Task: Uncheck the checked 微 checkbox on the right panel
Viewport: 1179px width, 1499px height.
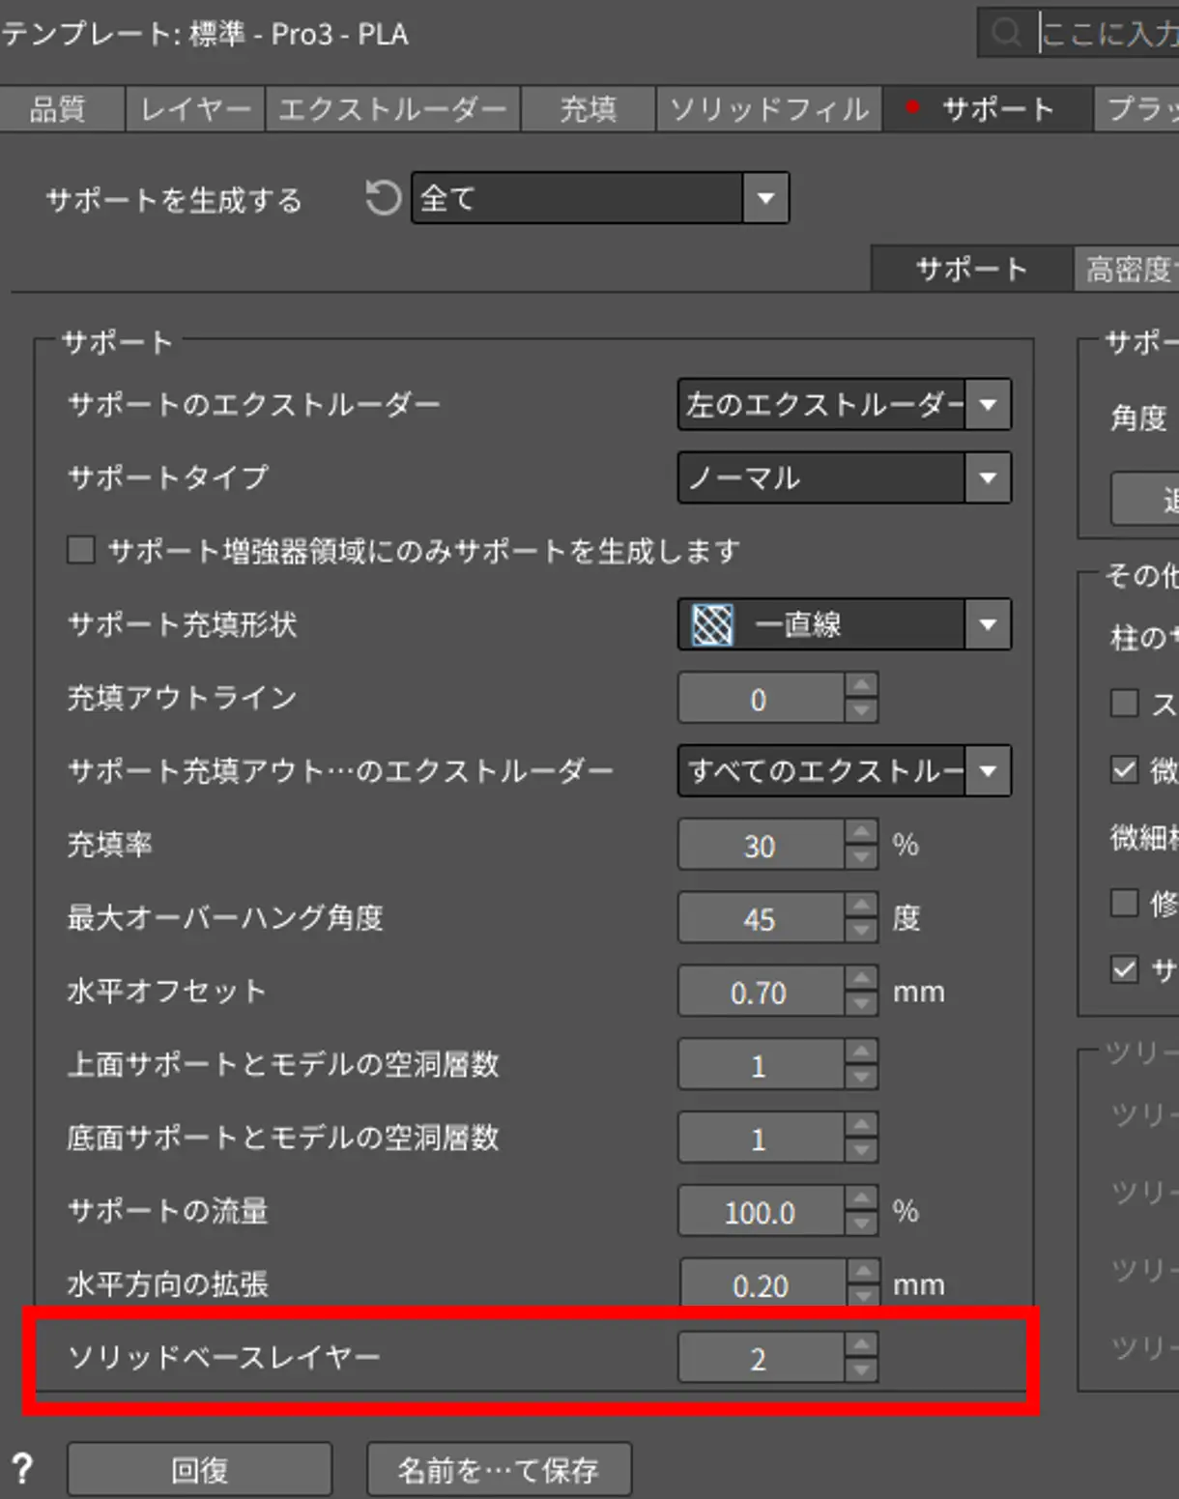Action: click(x=1124, y=769)
